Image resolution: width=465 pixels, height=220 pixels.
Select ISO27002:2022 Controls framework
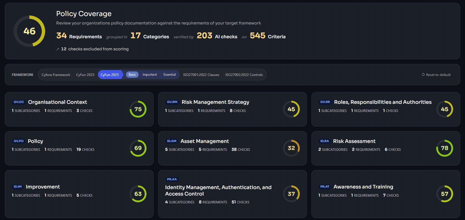point(244,75)
